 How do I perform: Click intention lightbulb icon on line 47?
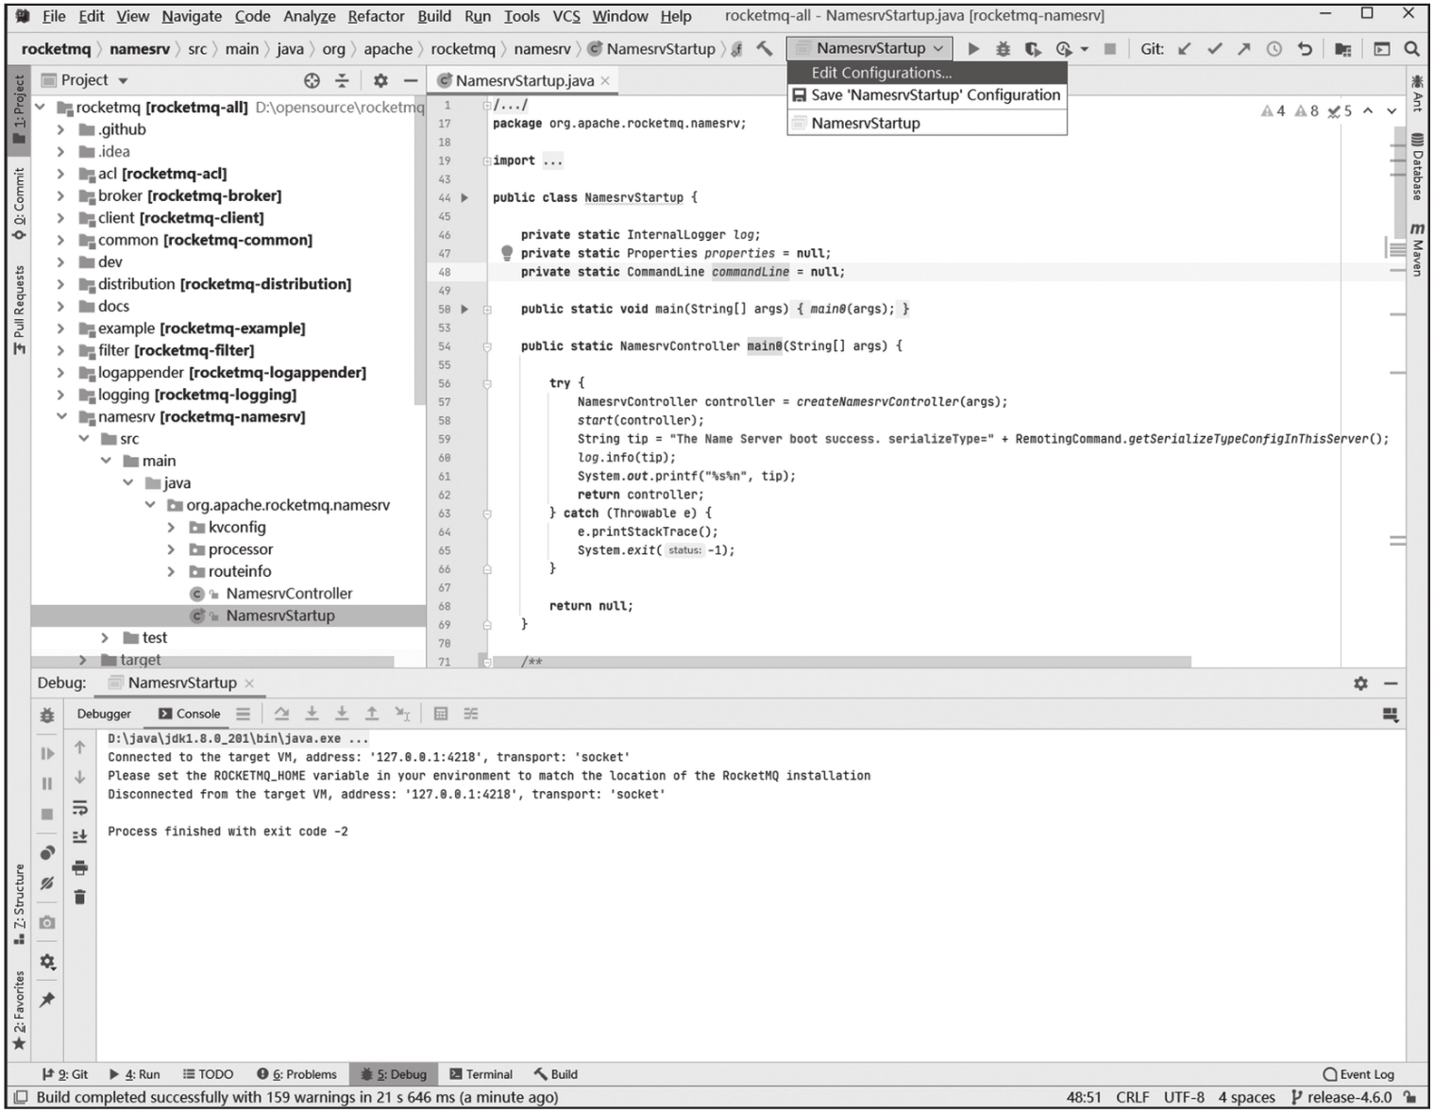[x=507, y=253]
